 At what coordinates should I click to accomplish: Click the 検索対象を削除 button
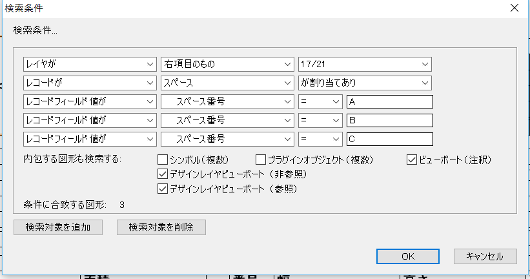pyautogui.click(x=161, y=227)
